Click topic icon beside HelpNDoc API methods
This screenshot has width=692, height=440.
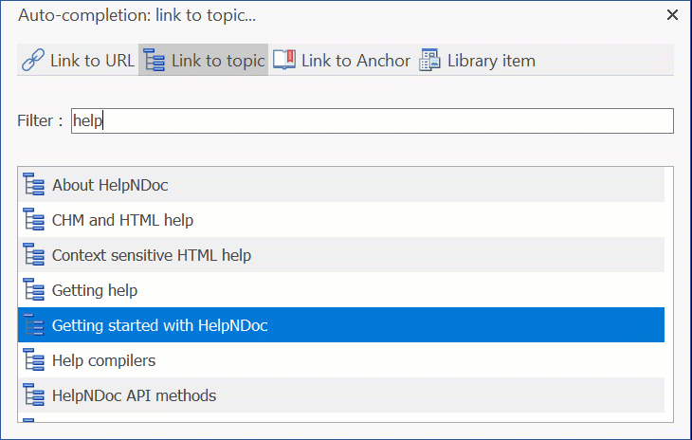point(33,395)
